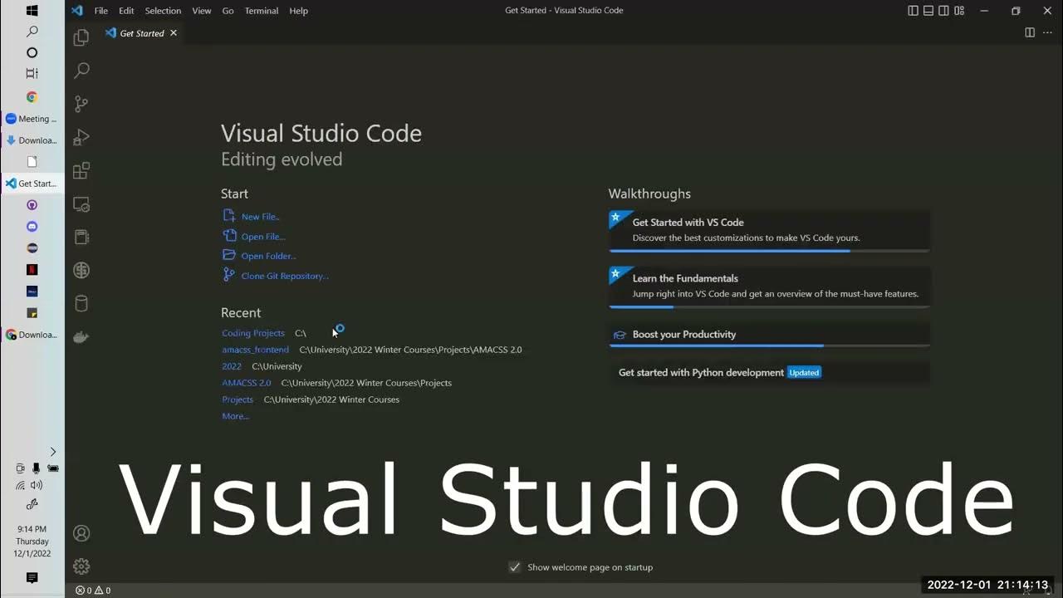Image resolution: width=1063 pixels, height=598 pixels.
Task: Toggle the secondary side bar layout button
Action: [x=943, y=11]
